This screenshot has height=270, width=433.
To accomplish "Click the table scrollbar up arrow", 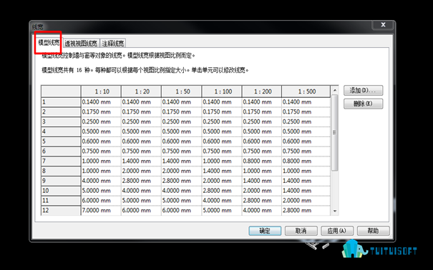I will point(335,90).
